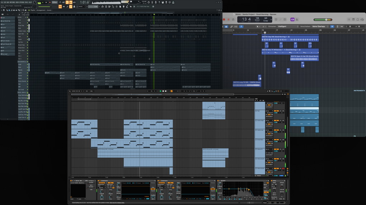Click the microphone recording icon in FL Studio toolbar

click(x=156, y=3)
